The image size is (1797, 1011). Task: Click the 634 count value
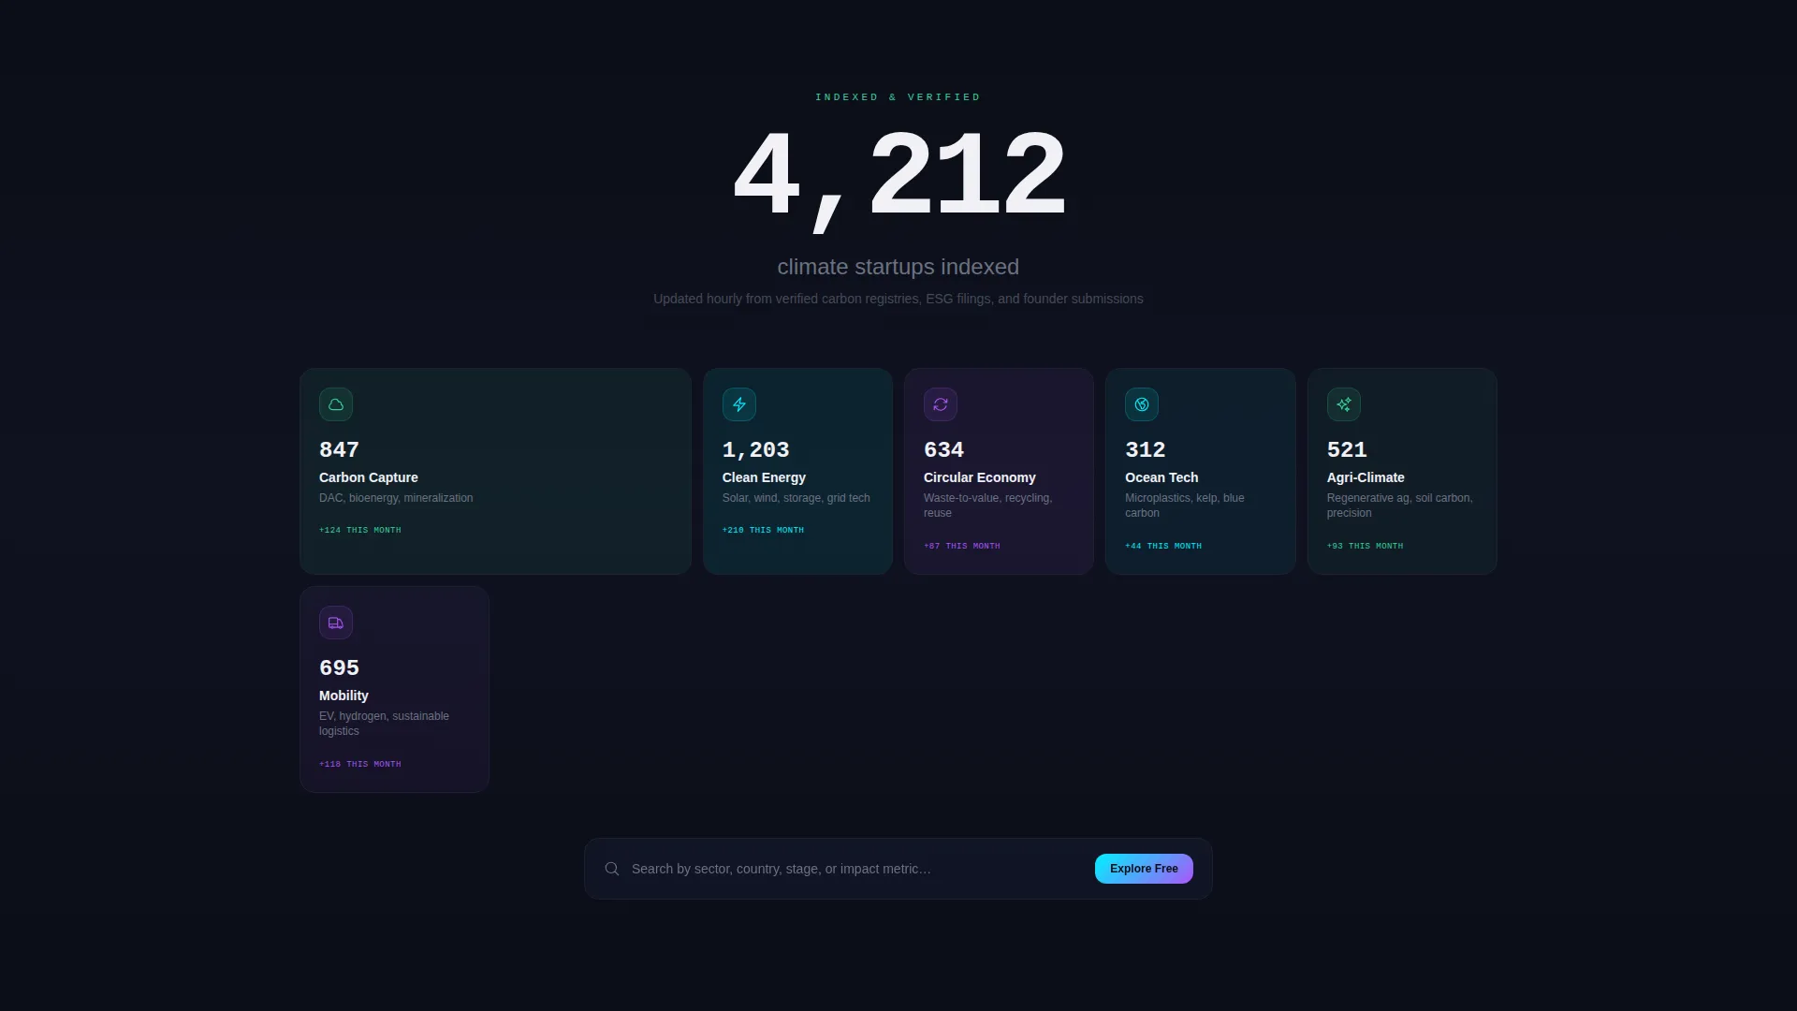pyautogui.click(x=943, y=450)
